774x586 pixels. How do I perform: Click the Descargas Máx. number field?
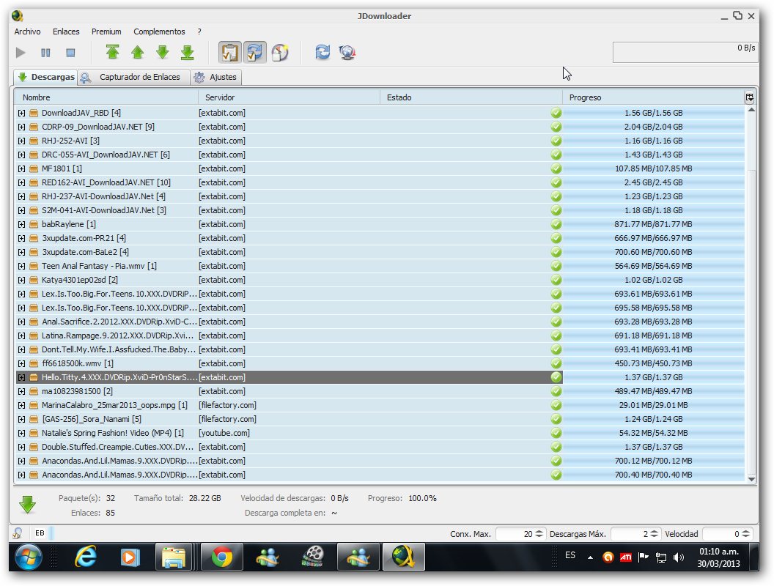click(635, 534)
